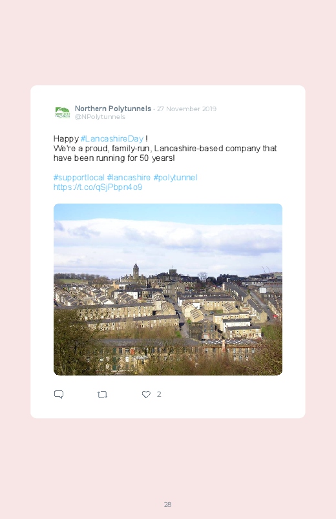Like the tweet with heart icon

tap(146, 394)
